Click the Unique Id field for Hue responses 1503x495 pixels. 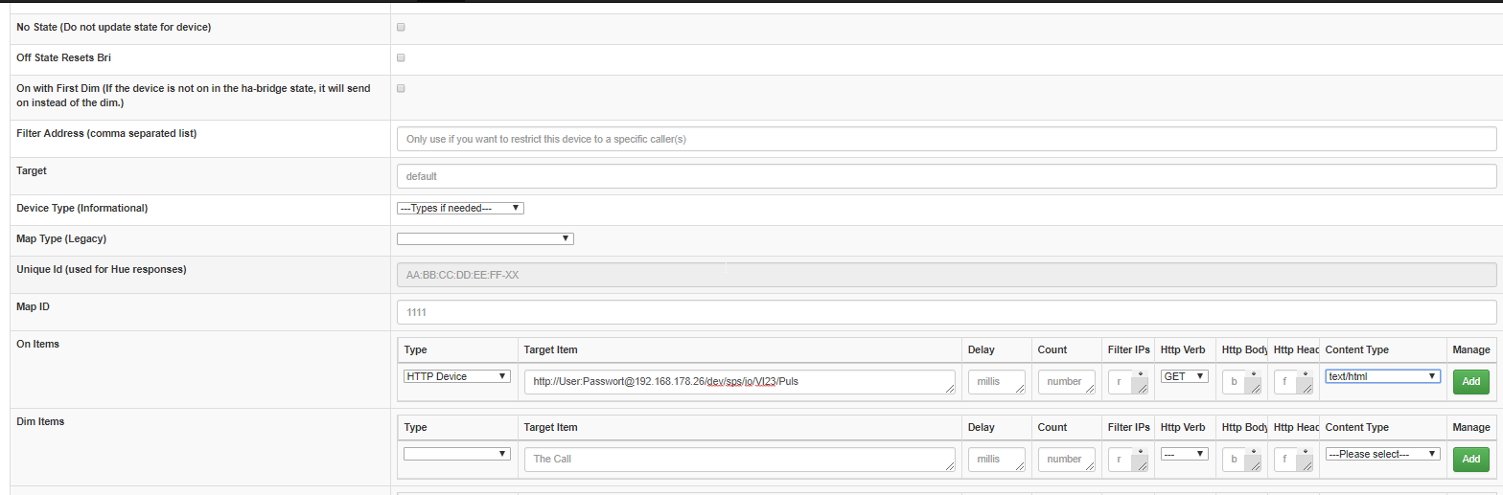click(x=946, y=275)
